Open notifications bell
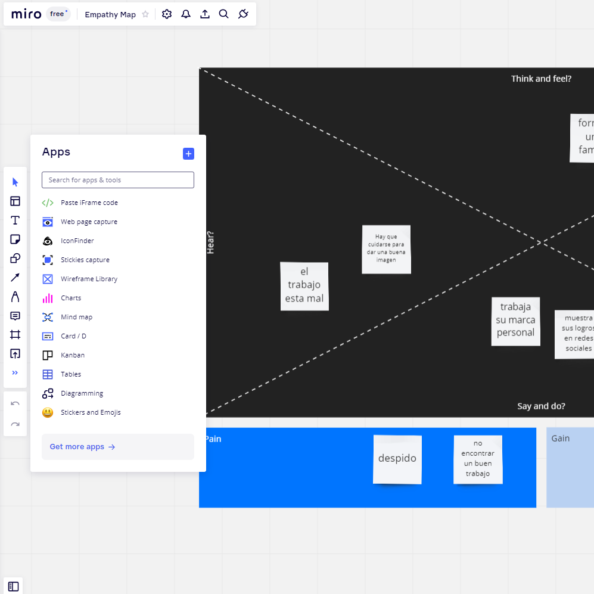The height and width of the screenshot is (594, 594). (x=186, y=14)
